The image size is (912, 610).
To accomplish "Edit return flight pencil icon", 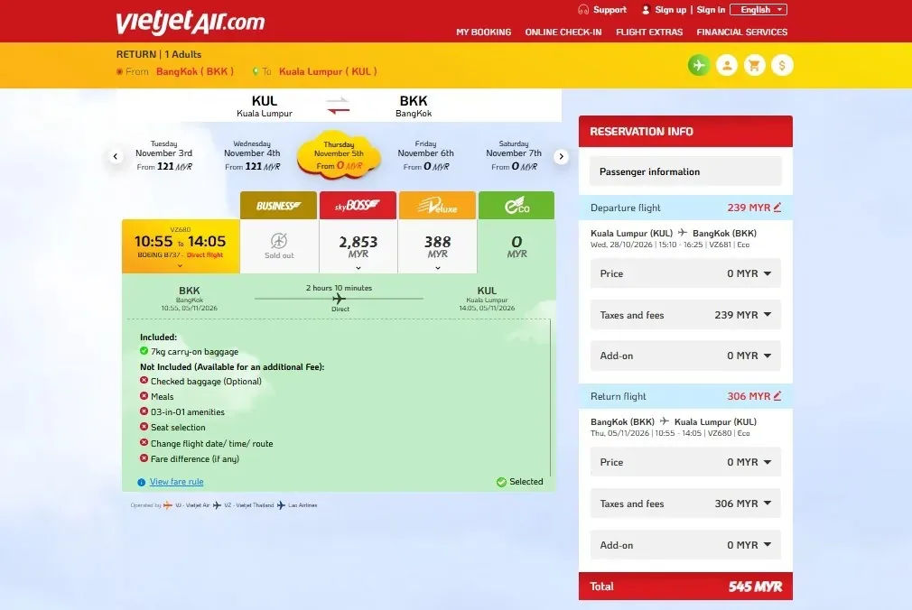I will click(777, 395).
